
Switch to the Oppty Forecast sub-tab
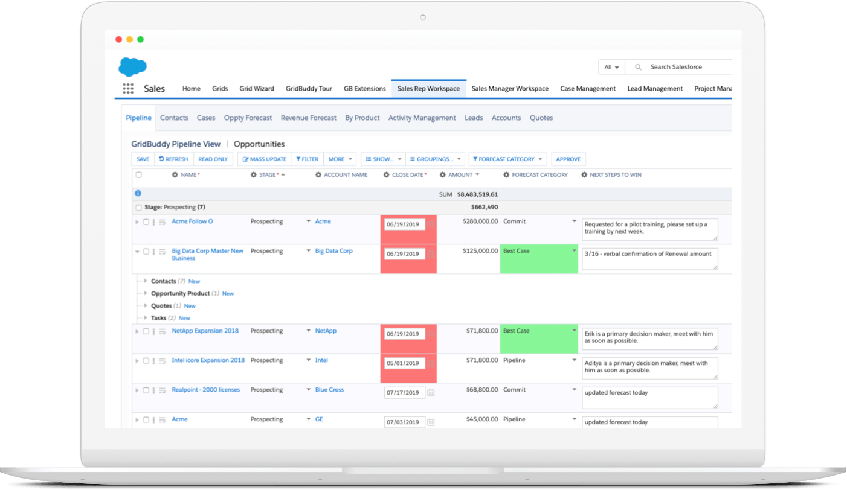pos(248,118)
